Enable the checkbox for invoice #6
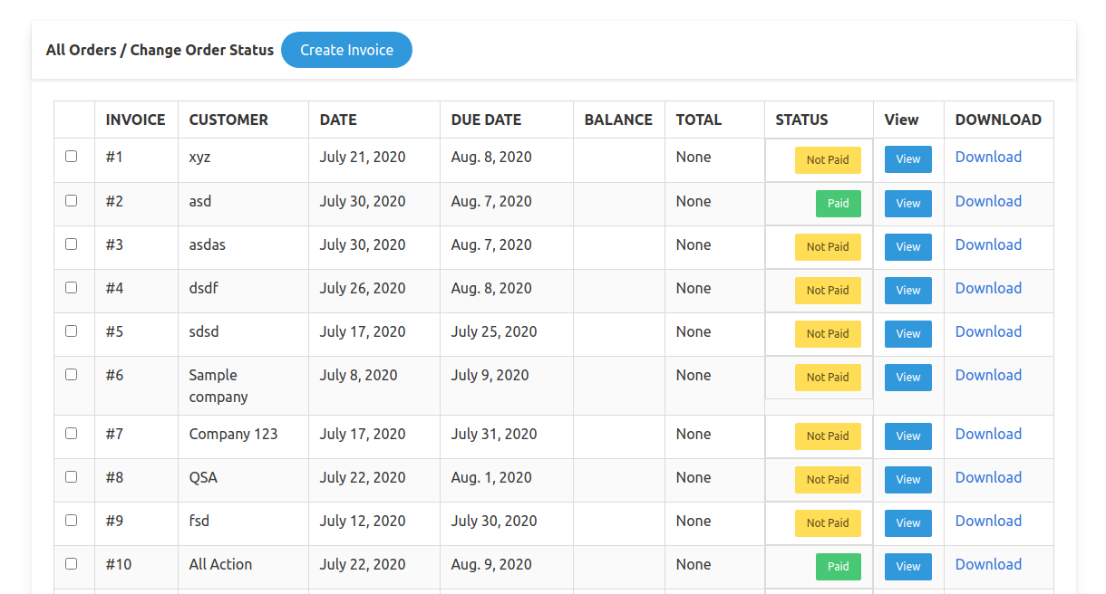Viewport: 1106px width, 594px height. point(72,375)
